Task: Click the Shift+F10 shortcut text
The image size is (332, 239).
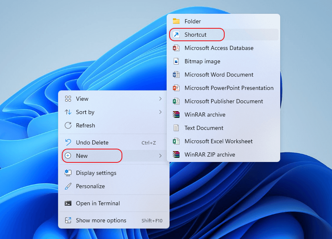Action: click(152, 221)
